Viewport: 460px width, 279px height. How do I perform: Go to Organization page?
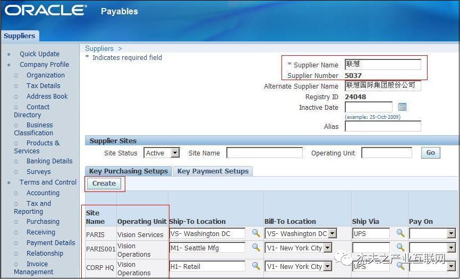tap(46, 75)
